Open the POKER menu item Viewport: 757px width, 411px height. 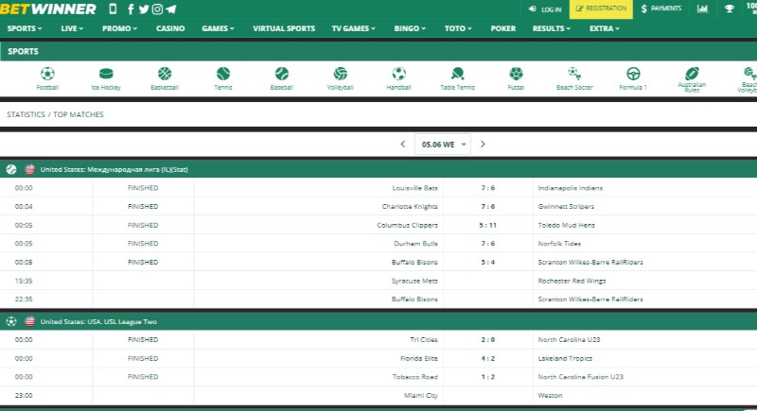503,28
